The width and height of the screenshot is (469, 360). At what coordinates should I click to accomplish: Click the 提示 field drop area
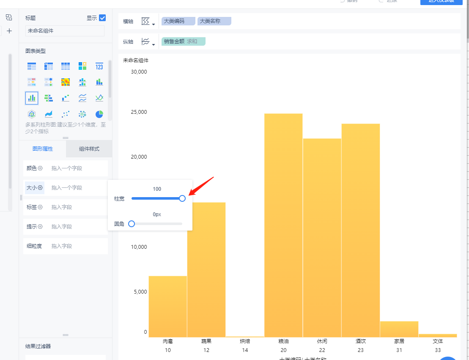click(79, 227)
